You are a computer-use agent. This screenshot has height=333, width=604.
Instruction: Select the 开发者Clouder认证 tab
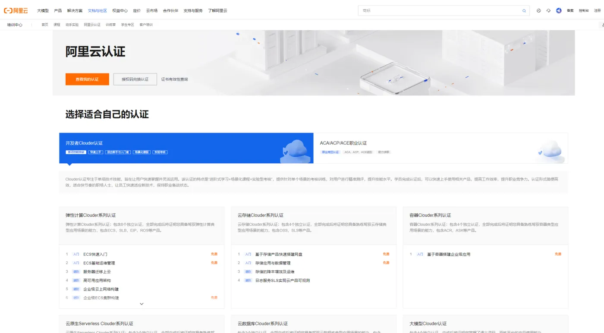186,148
